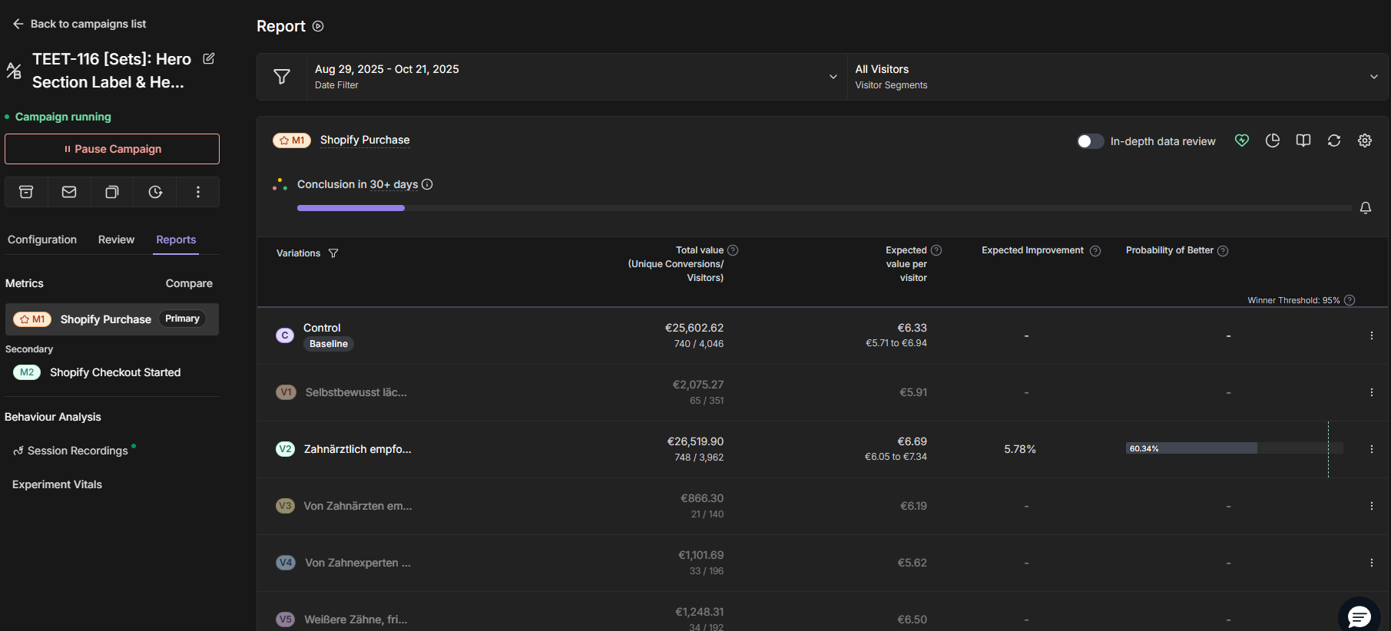Open the Control row options menu

pyautogui.click(x=1372, y=335)
